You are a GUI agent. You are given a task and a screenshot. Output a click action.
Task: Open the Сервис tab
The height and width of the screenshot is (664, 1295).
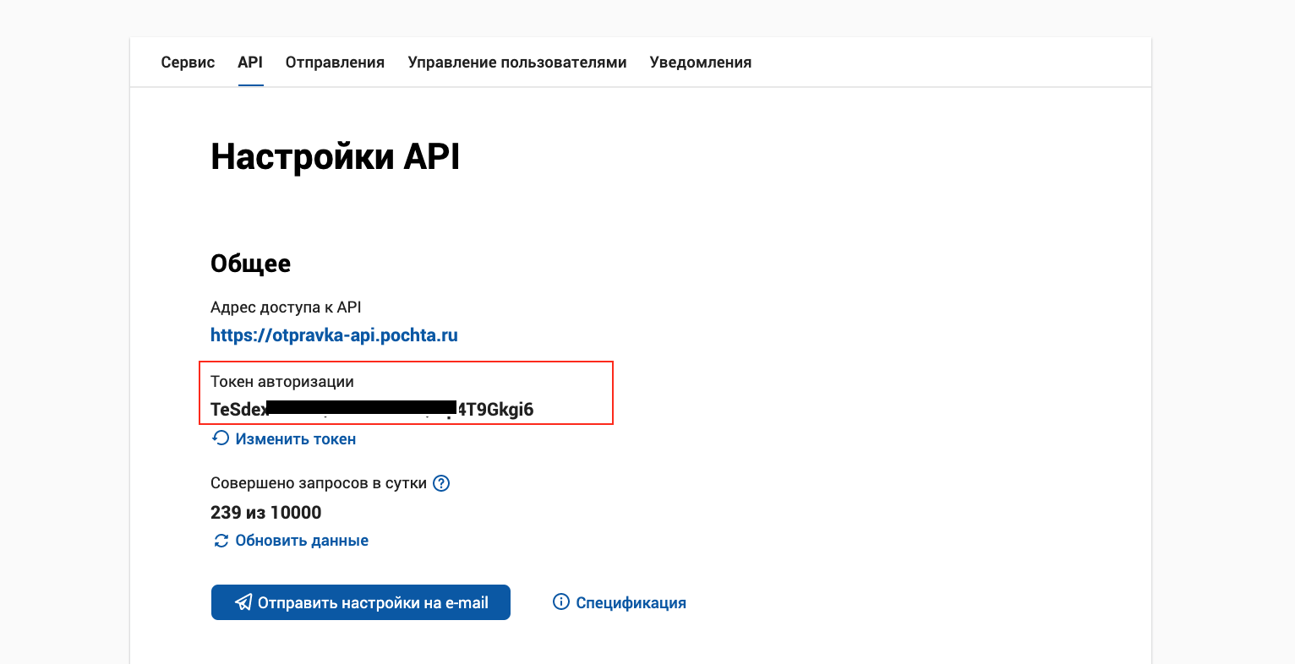(x=188, y=63)
